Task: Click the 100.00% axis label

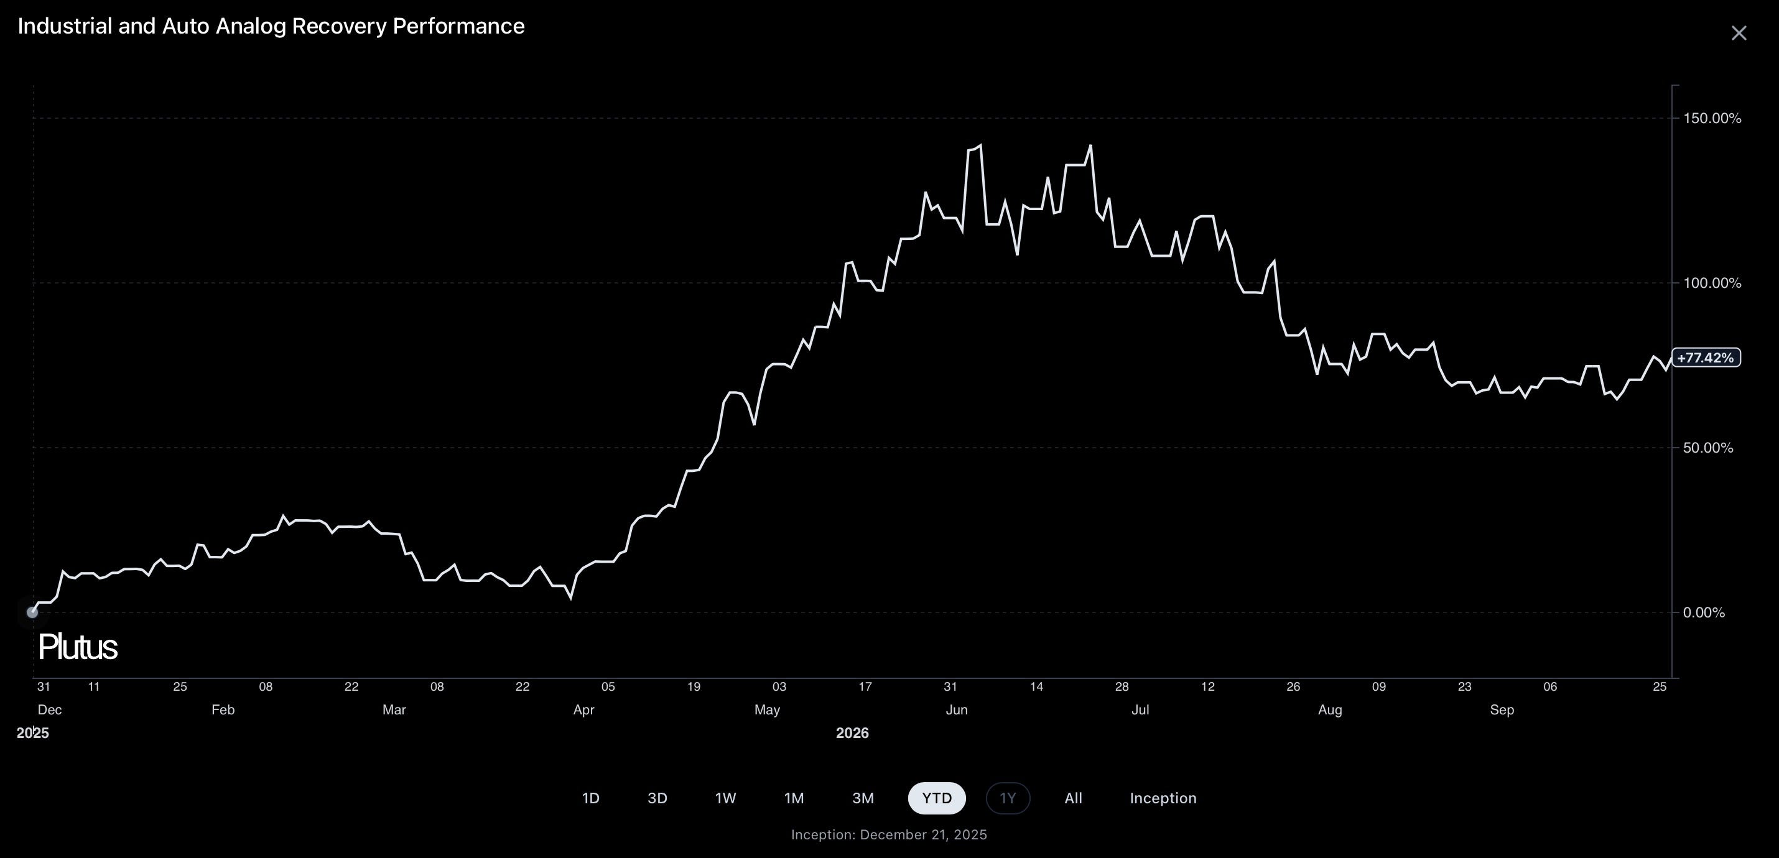Action: click(1712, 283)
